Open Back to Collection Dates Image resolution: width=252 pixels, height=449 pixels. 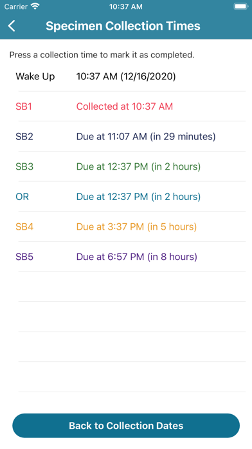click(x=126, y=426)
